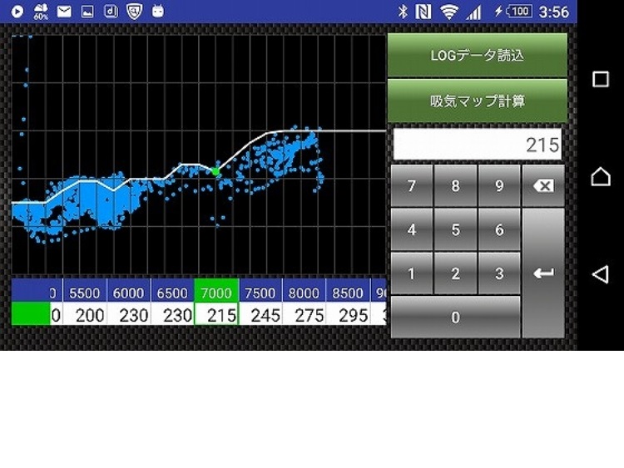Tap keypad digit 9
624x468 pixels.
[499, 186]
